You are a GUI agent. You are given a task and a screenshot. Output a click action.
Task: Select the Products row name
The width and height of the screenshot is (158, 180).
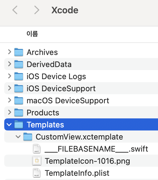click(43, 113)
